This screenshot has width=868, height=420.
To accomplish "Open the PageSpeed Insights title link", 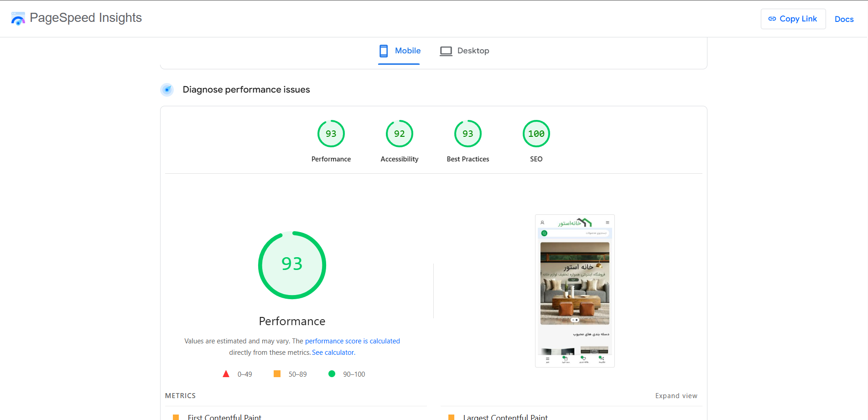I will pyautogui.click(x=86, y=18).
